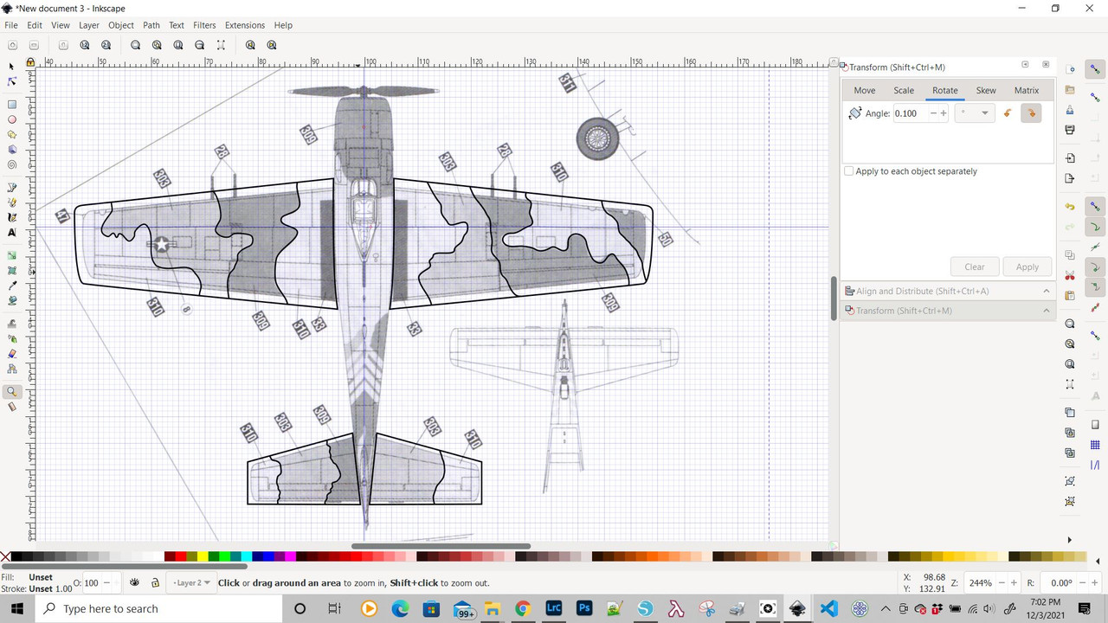Switch to the Matrix tab
This screenshot has height=623, width=1108.
tap(1027, 90)
